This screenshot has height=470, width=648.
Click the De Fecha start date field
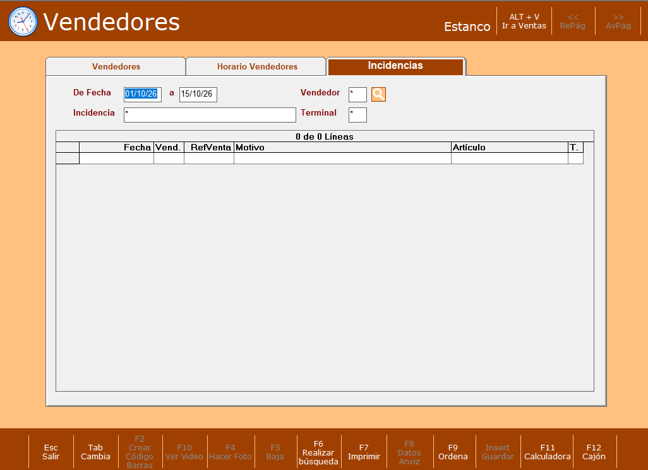[x=143, y=94]
